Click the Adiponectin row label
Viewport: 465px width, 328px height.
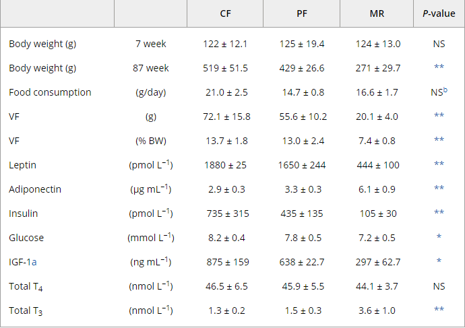click(35, 189)
